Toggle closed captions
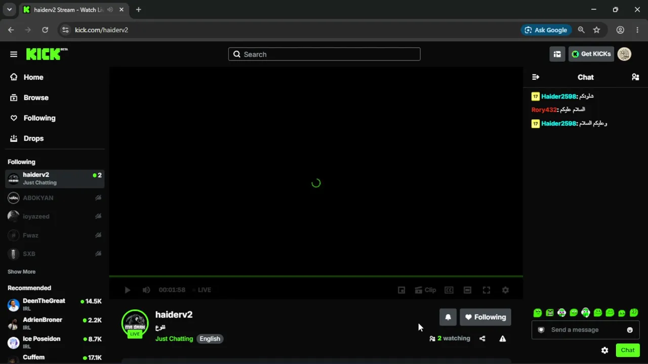The image size is (648, 364). (x=449, y=290)
